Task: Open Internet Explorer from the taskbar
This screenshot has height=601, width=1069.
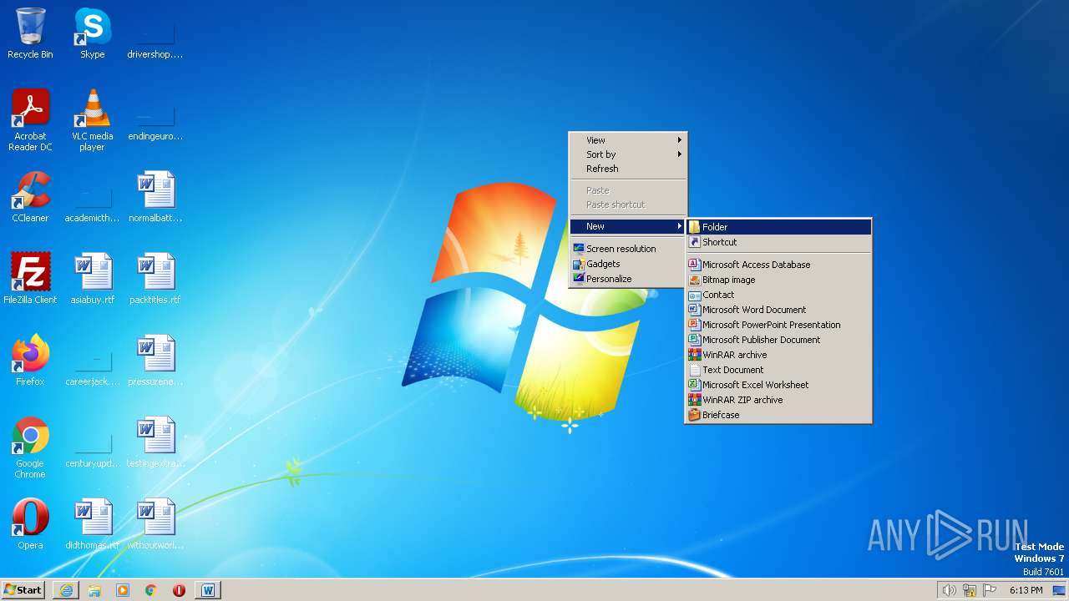Action: pos(66,590)
